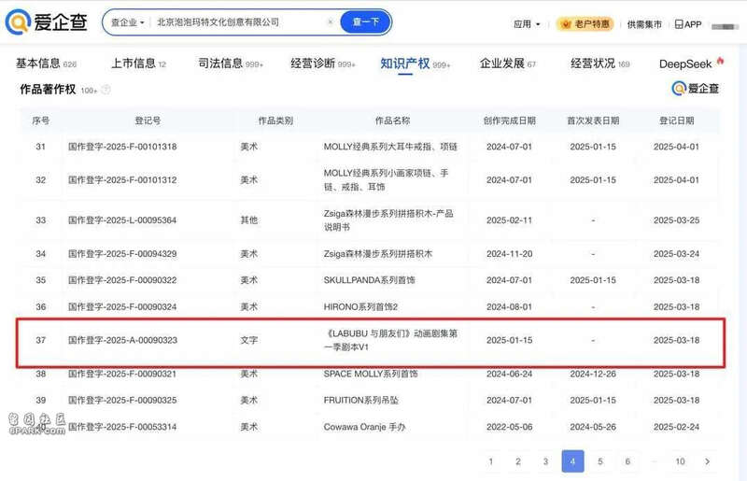
Task: Expand the 查企业 search type dropdown
Action: point(128,22)
